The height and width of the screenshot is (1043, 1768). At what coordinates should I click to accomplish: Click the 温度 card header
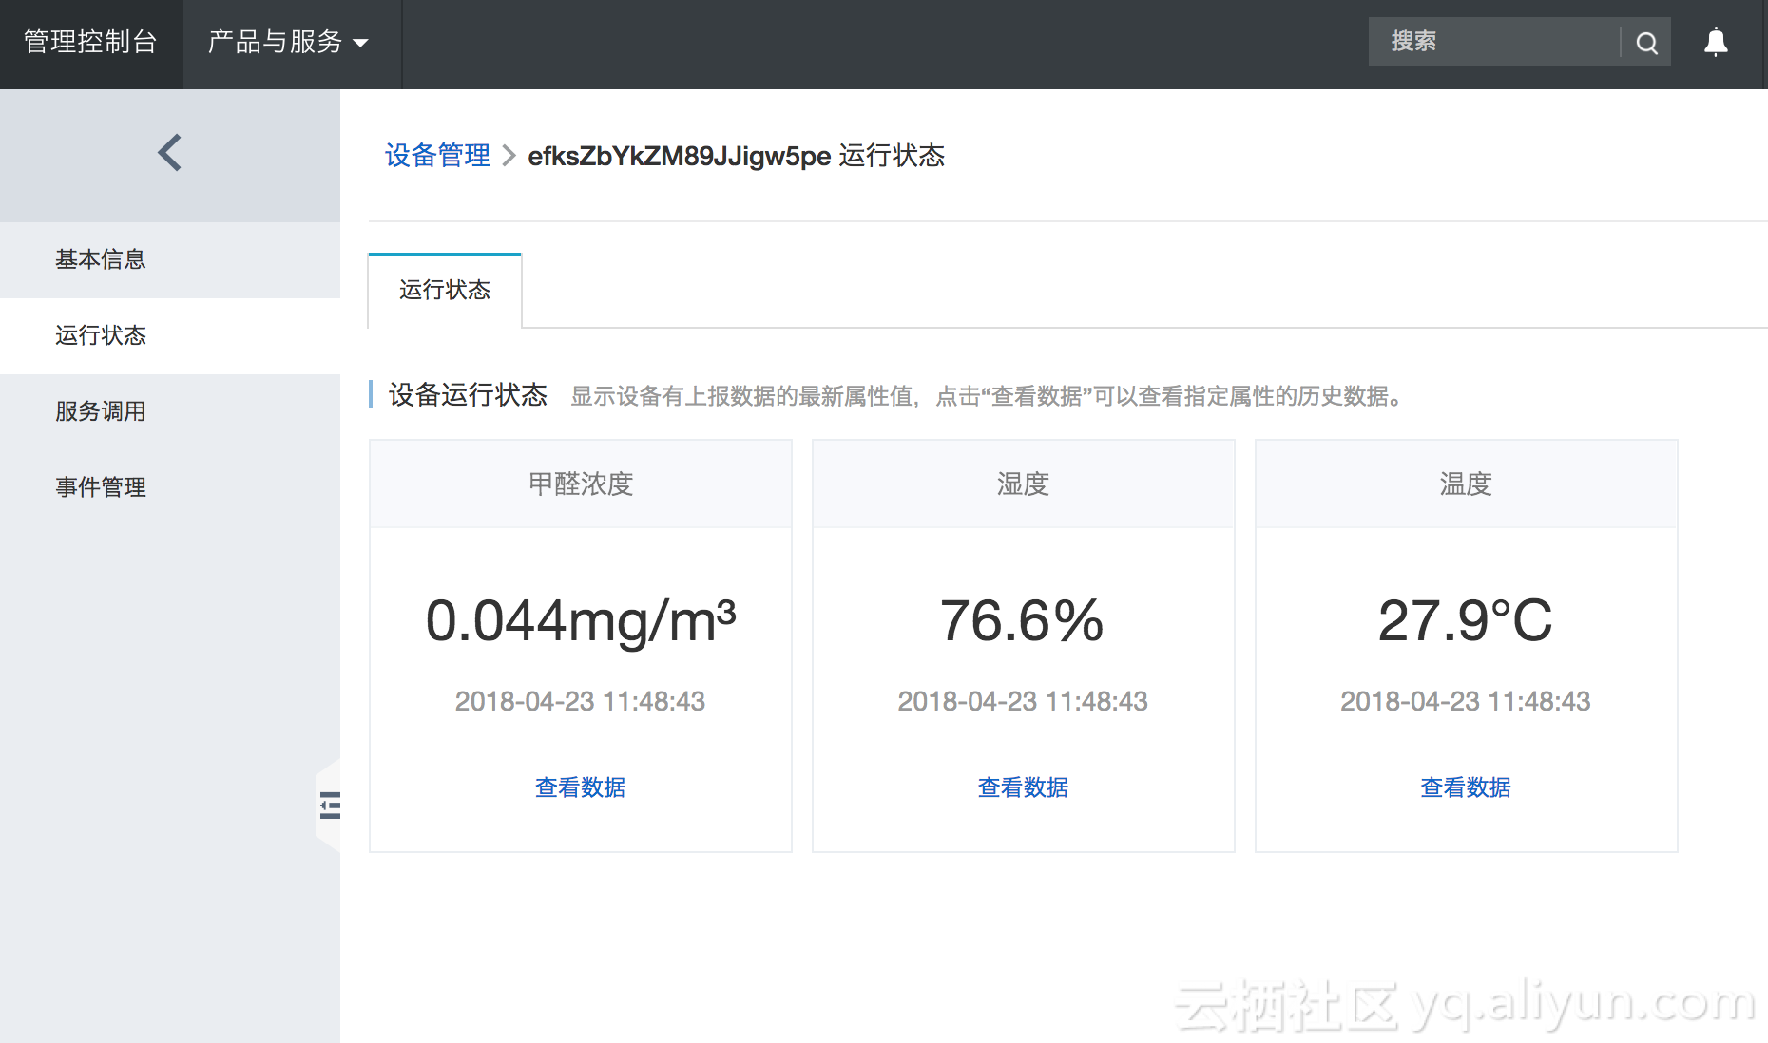[1467, 484]
